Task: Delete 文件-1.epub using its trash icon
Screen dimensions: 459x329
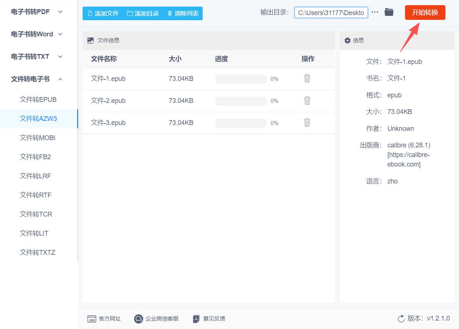Action: coord(307,78)
